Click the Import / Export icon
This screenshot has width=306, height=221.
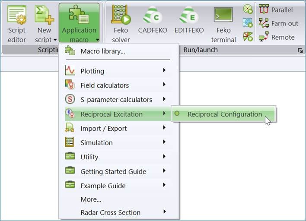(x=70, y=128)
